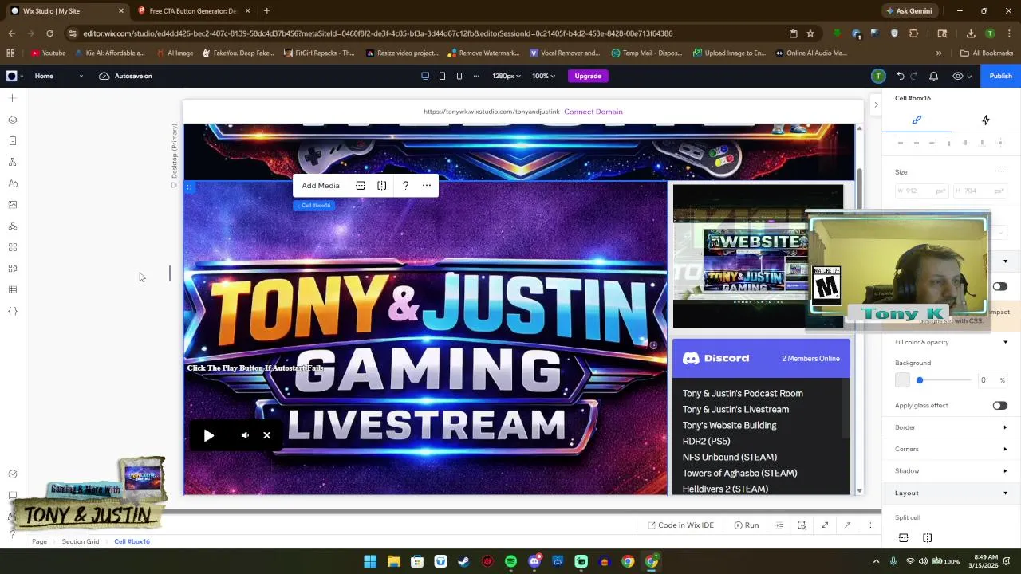Click the Run button
1021x574 pixels.
[747, 525]
